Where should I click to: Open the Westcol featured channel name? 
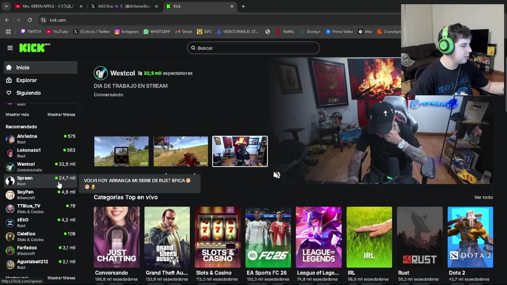click(122, 73)
